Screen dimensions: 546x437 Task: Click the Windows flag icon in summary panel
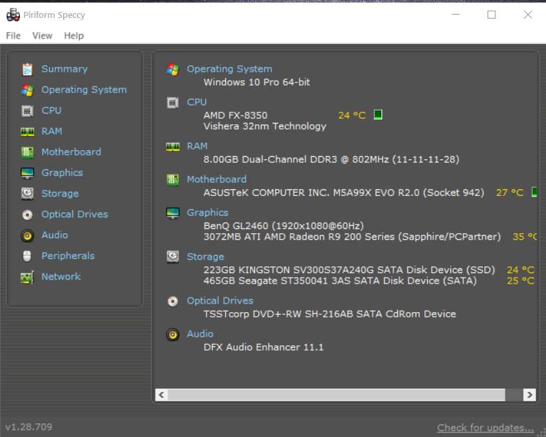(x=173, y=69)
